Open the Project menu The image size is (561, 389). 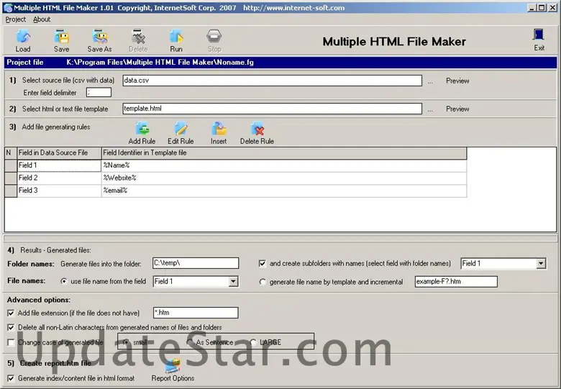15,19
